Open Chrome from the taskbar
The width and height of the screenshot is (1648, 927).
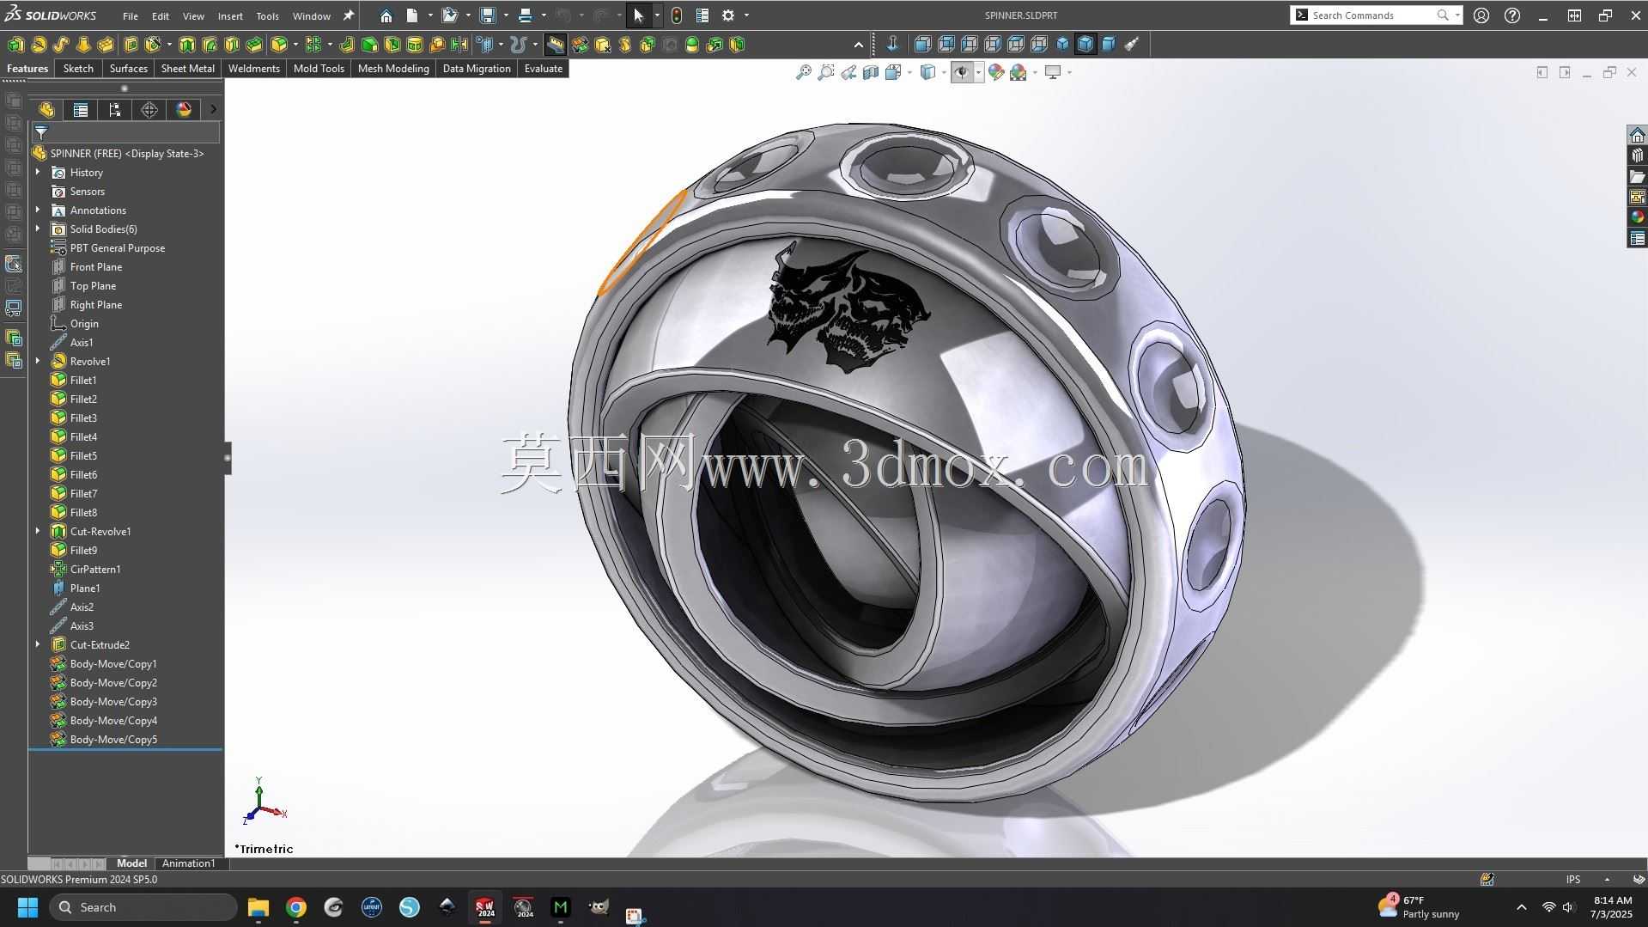point(296,907)
